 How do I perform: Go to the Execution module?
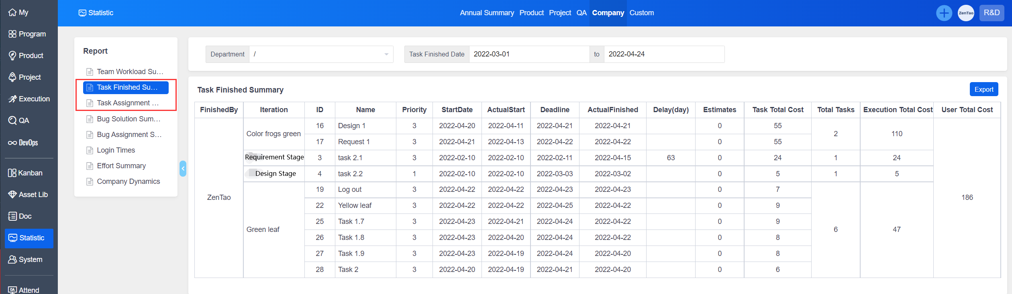click(29, 99)
